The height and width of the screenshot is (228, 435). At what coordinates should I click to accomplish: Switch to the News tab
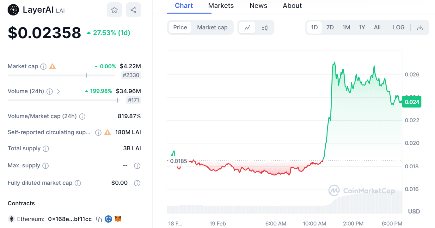click(x=258, y=6)
